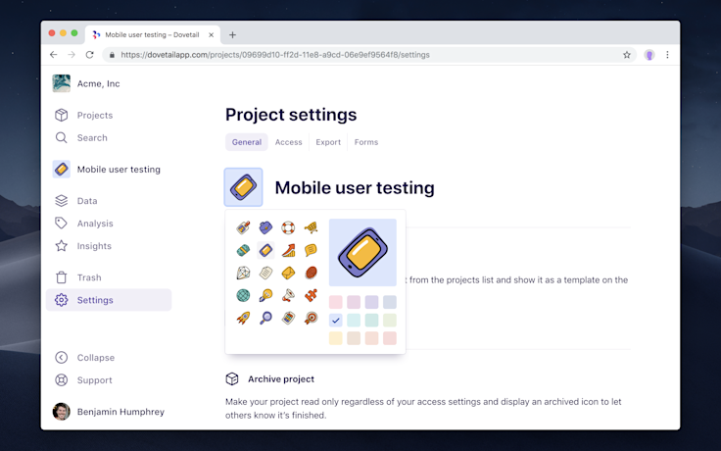The width and height of the screenshot is (721, 451).
Task: Pick the peach background color
Action: pos(371,338)
